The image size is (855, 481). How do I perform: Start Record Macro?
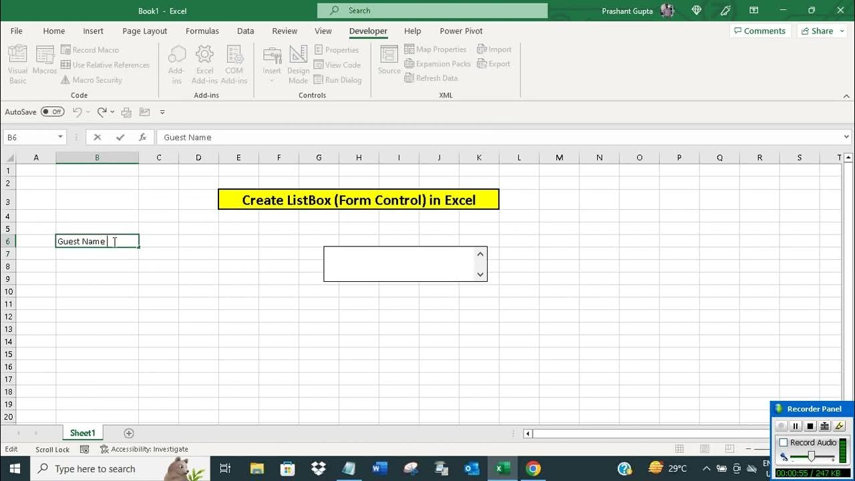pyautogui.click(x=90, y=49)
